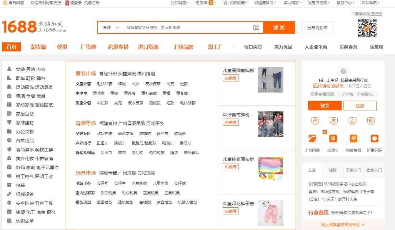The image size is (395, 230).
Task: Click the 赈 shield icon
Action: pyautogui.click(x=371, y=121)
